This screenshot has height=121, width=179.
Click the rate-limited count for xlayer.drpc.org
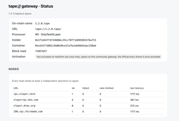[x=100, y=106]
